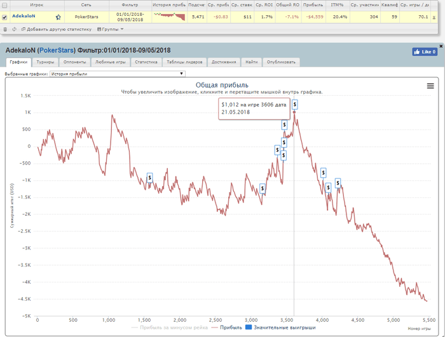Open the Любимые игры tab

pyautogui.click(x=111, y=62)
